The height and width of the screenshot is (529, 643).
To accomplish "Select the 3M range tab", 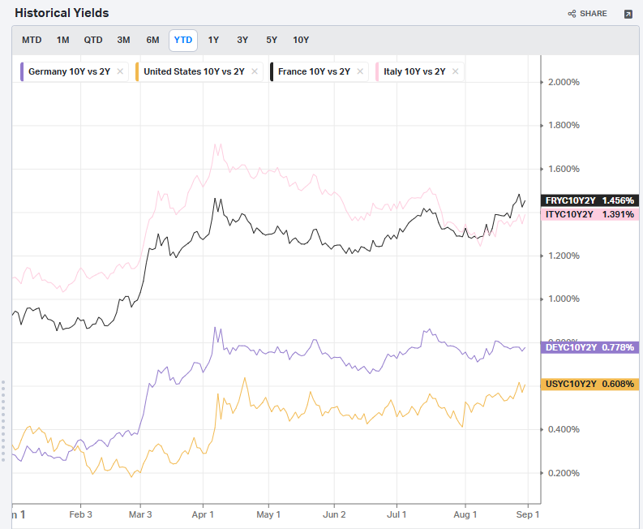I will tap(123, 41).
